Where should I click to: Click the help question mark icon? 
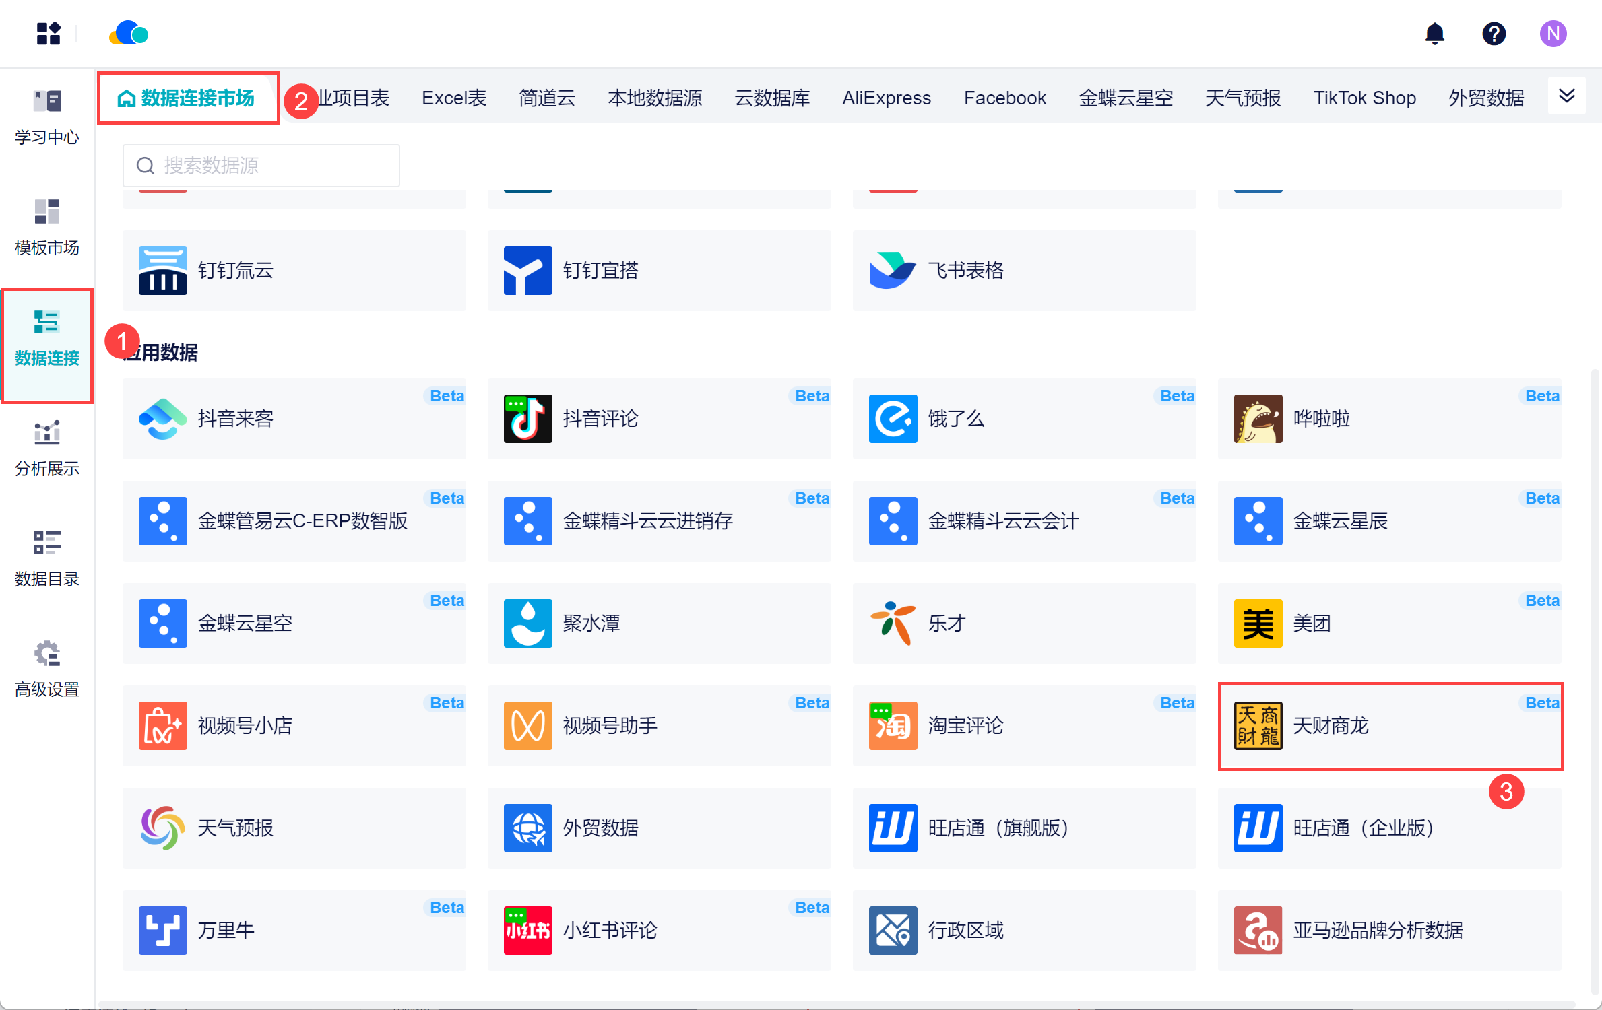[x=1494, y=34]
